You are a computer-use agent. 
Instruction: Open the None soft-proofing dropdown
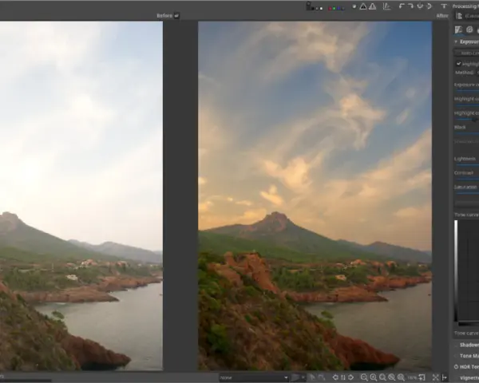254,377
